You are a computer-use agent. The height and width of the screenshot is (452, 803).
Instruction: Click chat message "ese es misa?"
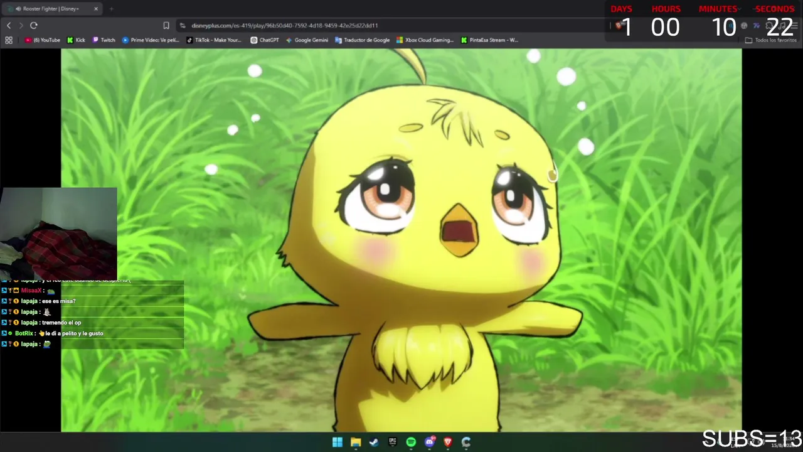(x=58, y=301)
